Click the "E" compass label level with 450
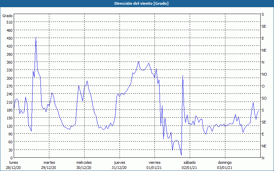Screen dimensions: 274x171 [x=263, y=38]
